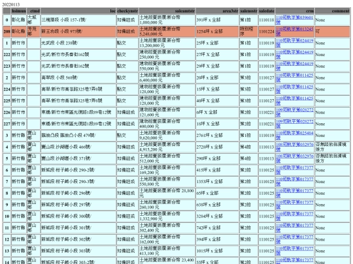353x264 pixels.
Task: Select location cell ending 157-1號
Action: (78, 20)
